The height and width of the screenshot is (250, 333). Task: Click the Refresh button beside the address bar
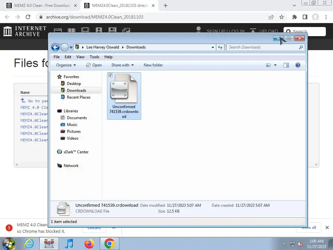pos(220,48)
